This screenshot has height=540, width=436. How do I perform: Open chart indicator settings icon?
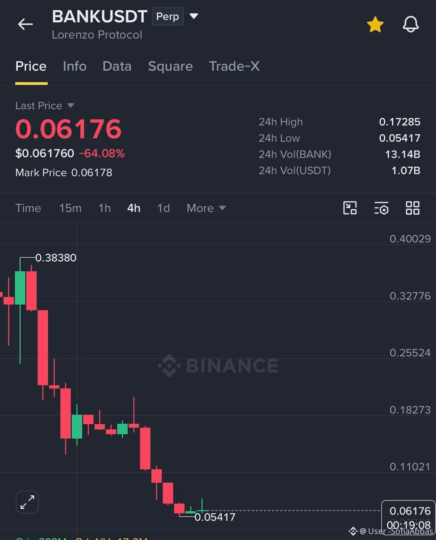(x=381, y=208)
